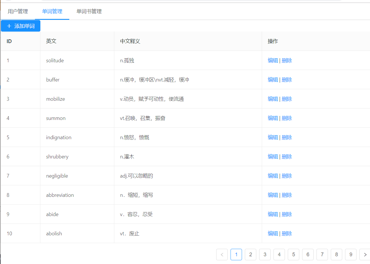Delete the word shrubbery

pyautogui.click(x=287, y=157)
